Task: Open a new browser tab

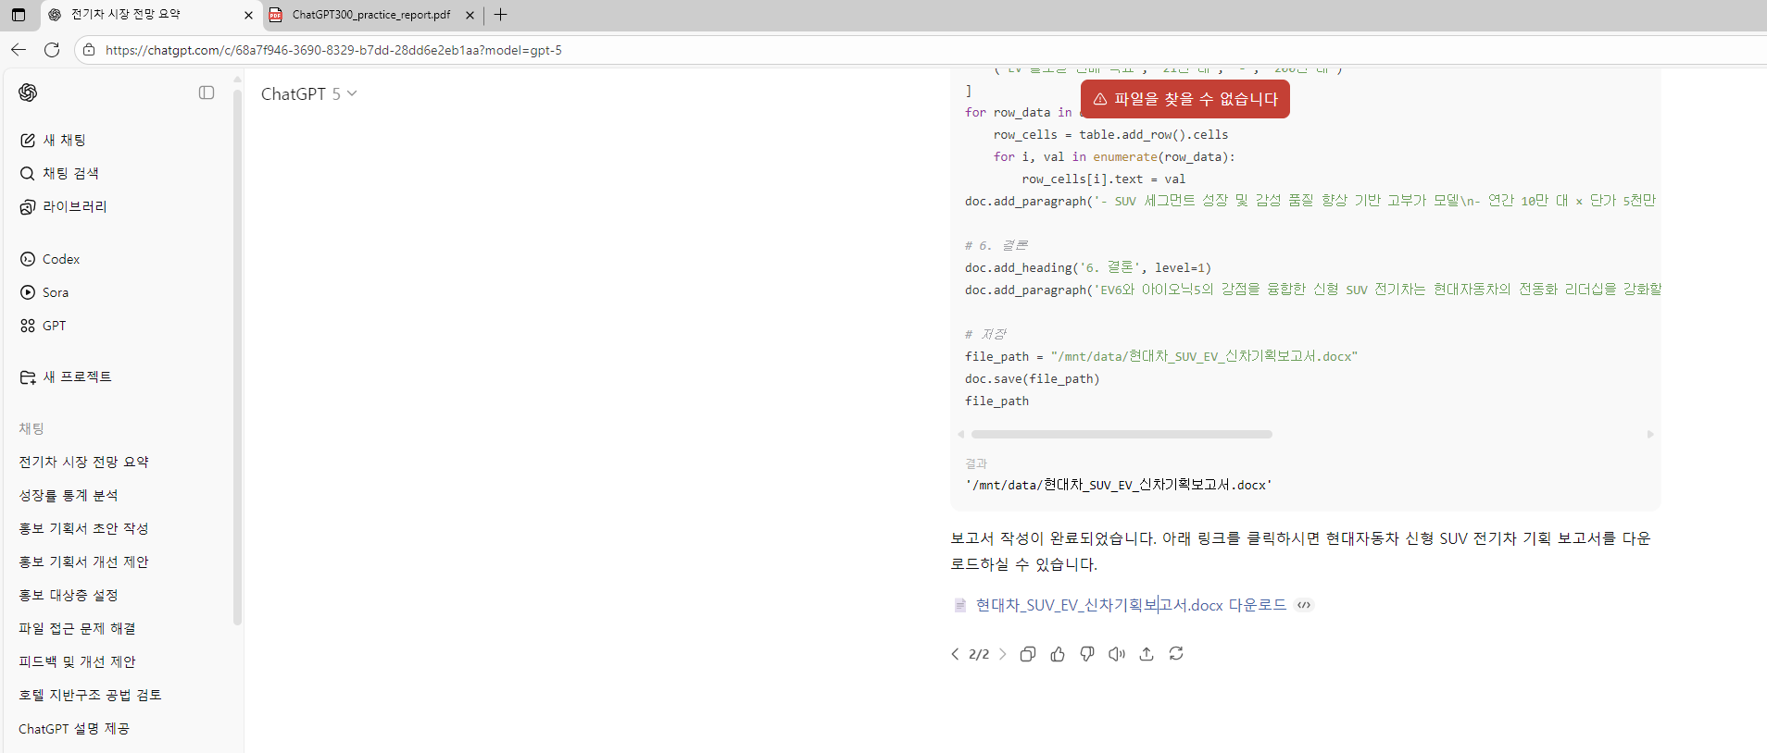Action: coord(500,15)
